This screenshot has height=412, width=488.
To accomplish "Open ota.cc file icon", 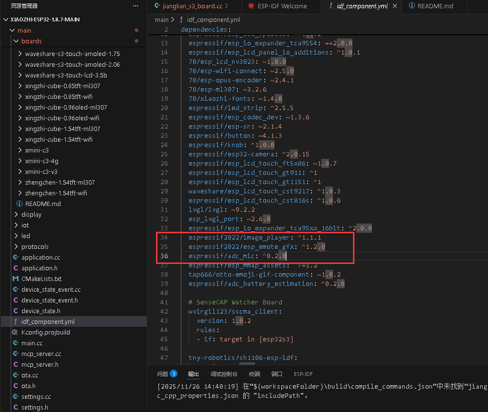I will (16, 375).
